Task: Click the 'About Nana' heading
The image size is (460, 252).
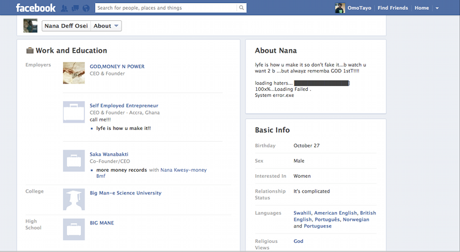Action: pos(276,51)
